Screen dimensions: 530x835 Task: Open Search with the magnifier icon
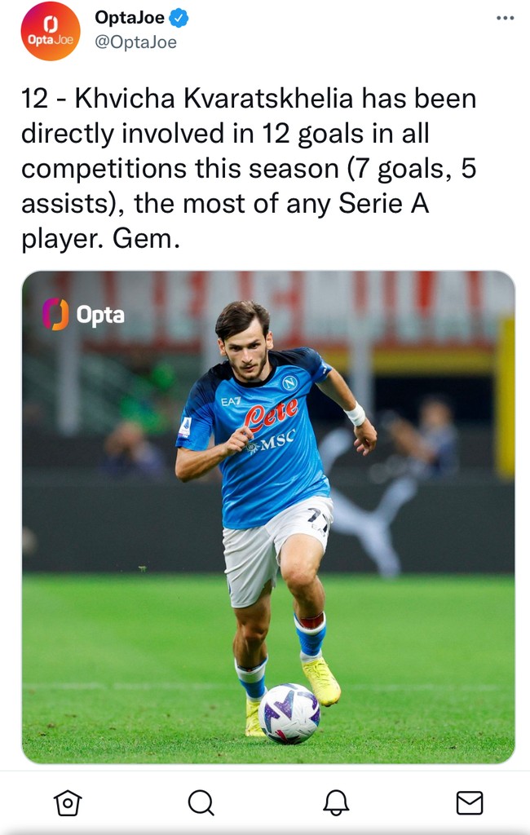[200, 803]
